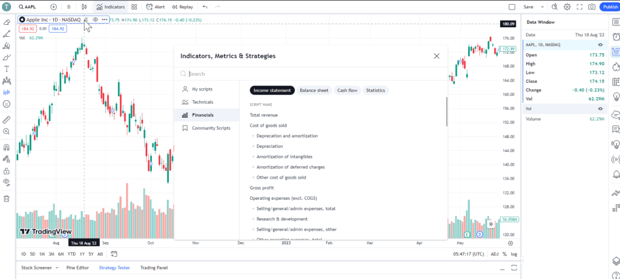The image size is (620, 279).
Task: Open the emoji icons tool
Action: [x=6, y=104]
